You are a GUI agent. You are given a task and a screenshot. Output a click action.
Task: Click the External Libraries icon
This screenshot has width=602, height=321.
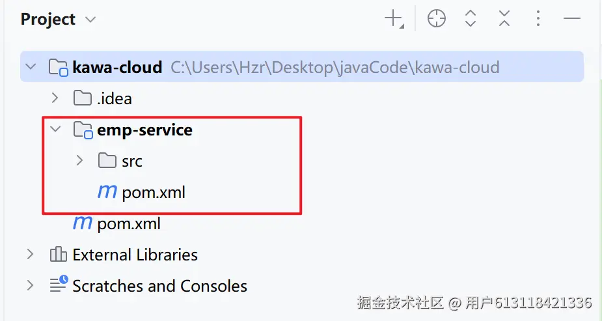point(59,255)
